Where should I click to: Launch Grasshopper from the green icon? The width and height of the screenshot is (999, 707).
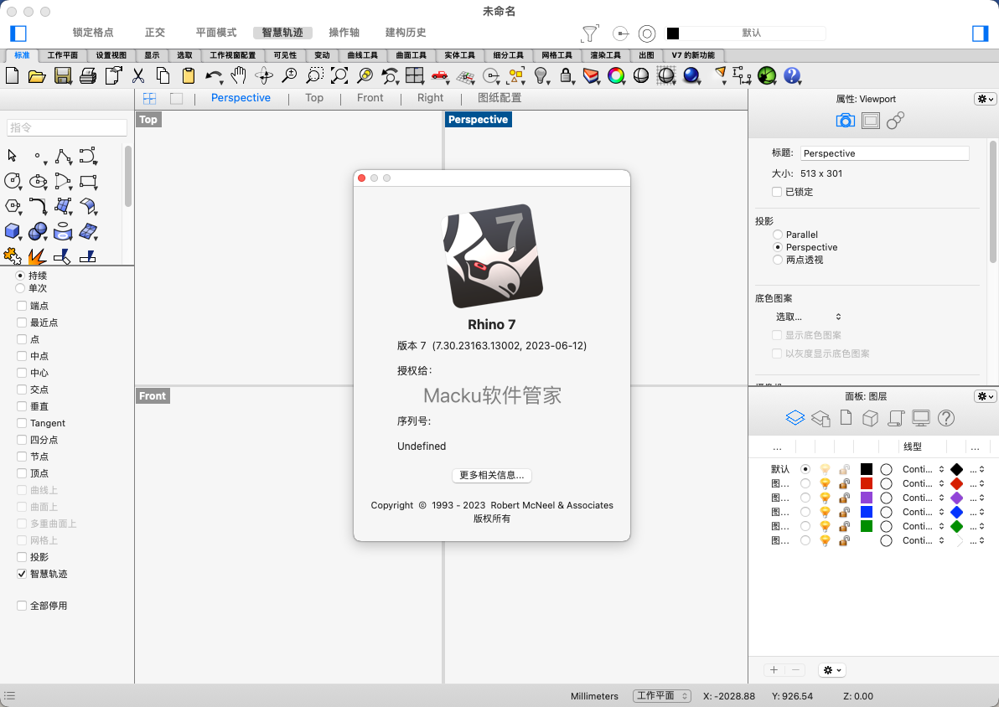click(767, 75)
